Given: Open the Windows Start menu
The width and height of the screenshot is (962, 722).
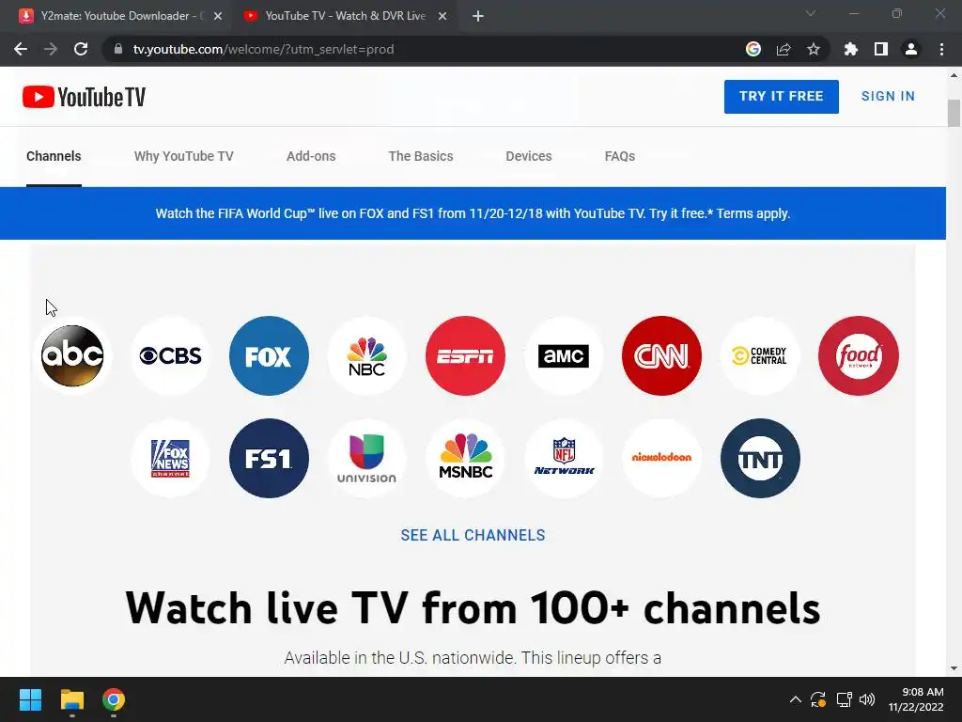Looking at the screenshot, I should click(x=30, y=699).
